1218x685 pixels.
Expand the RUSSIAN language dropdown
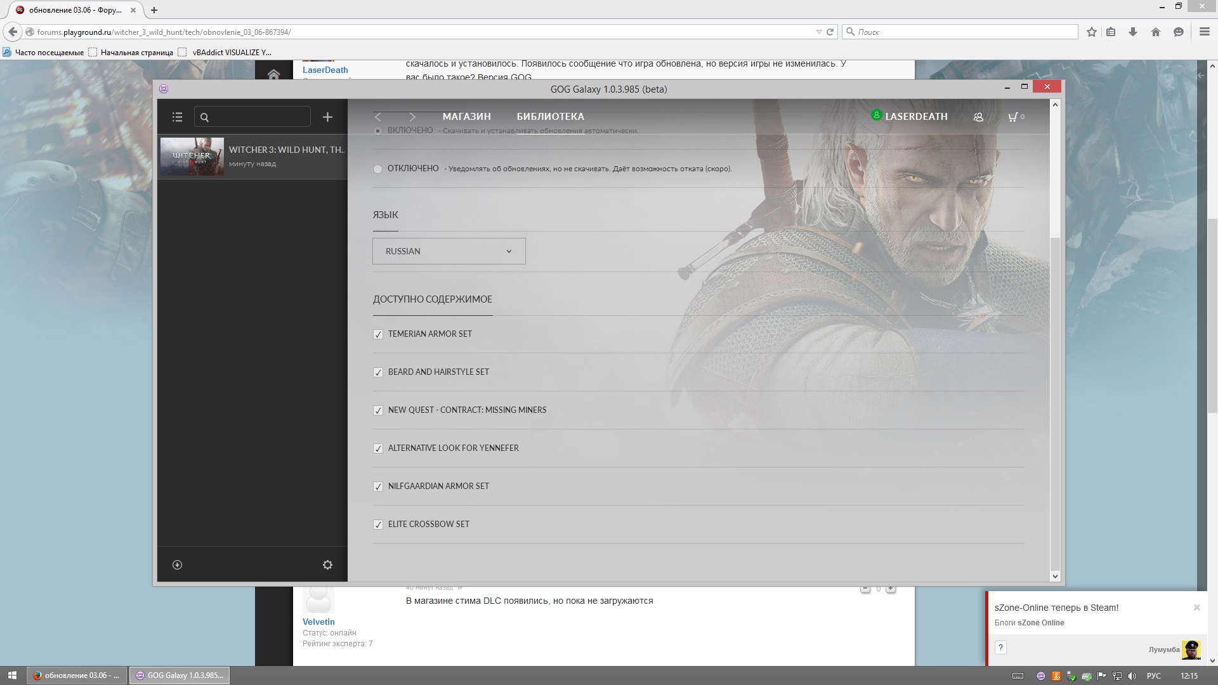(449, 251)
